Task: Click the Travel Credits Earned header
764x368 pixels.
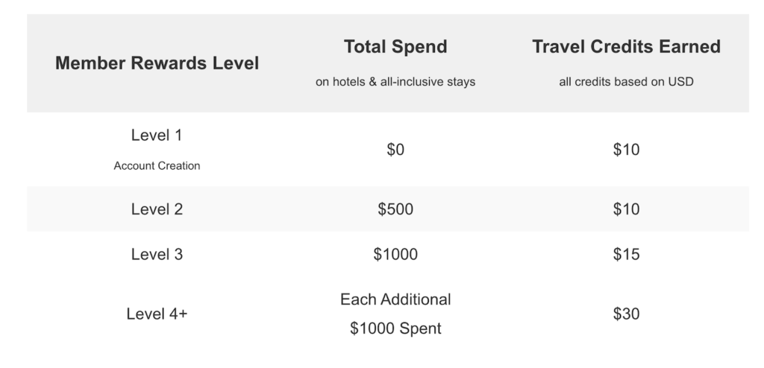Action: pyautogui.click(x=626, y=47)
